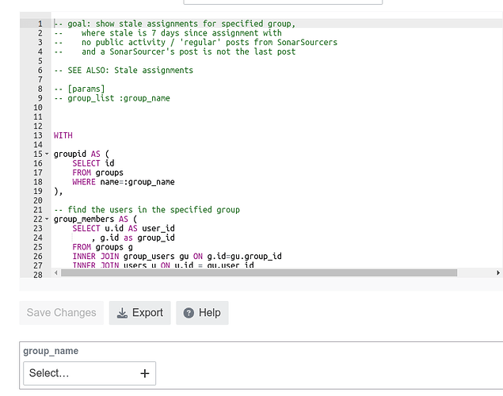This screenshot has height=396, width=503.
Task: Click on the '[params]' comment line
Action: [x=79, y=89]
